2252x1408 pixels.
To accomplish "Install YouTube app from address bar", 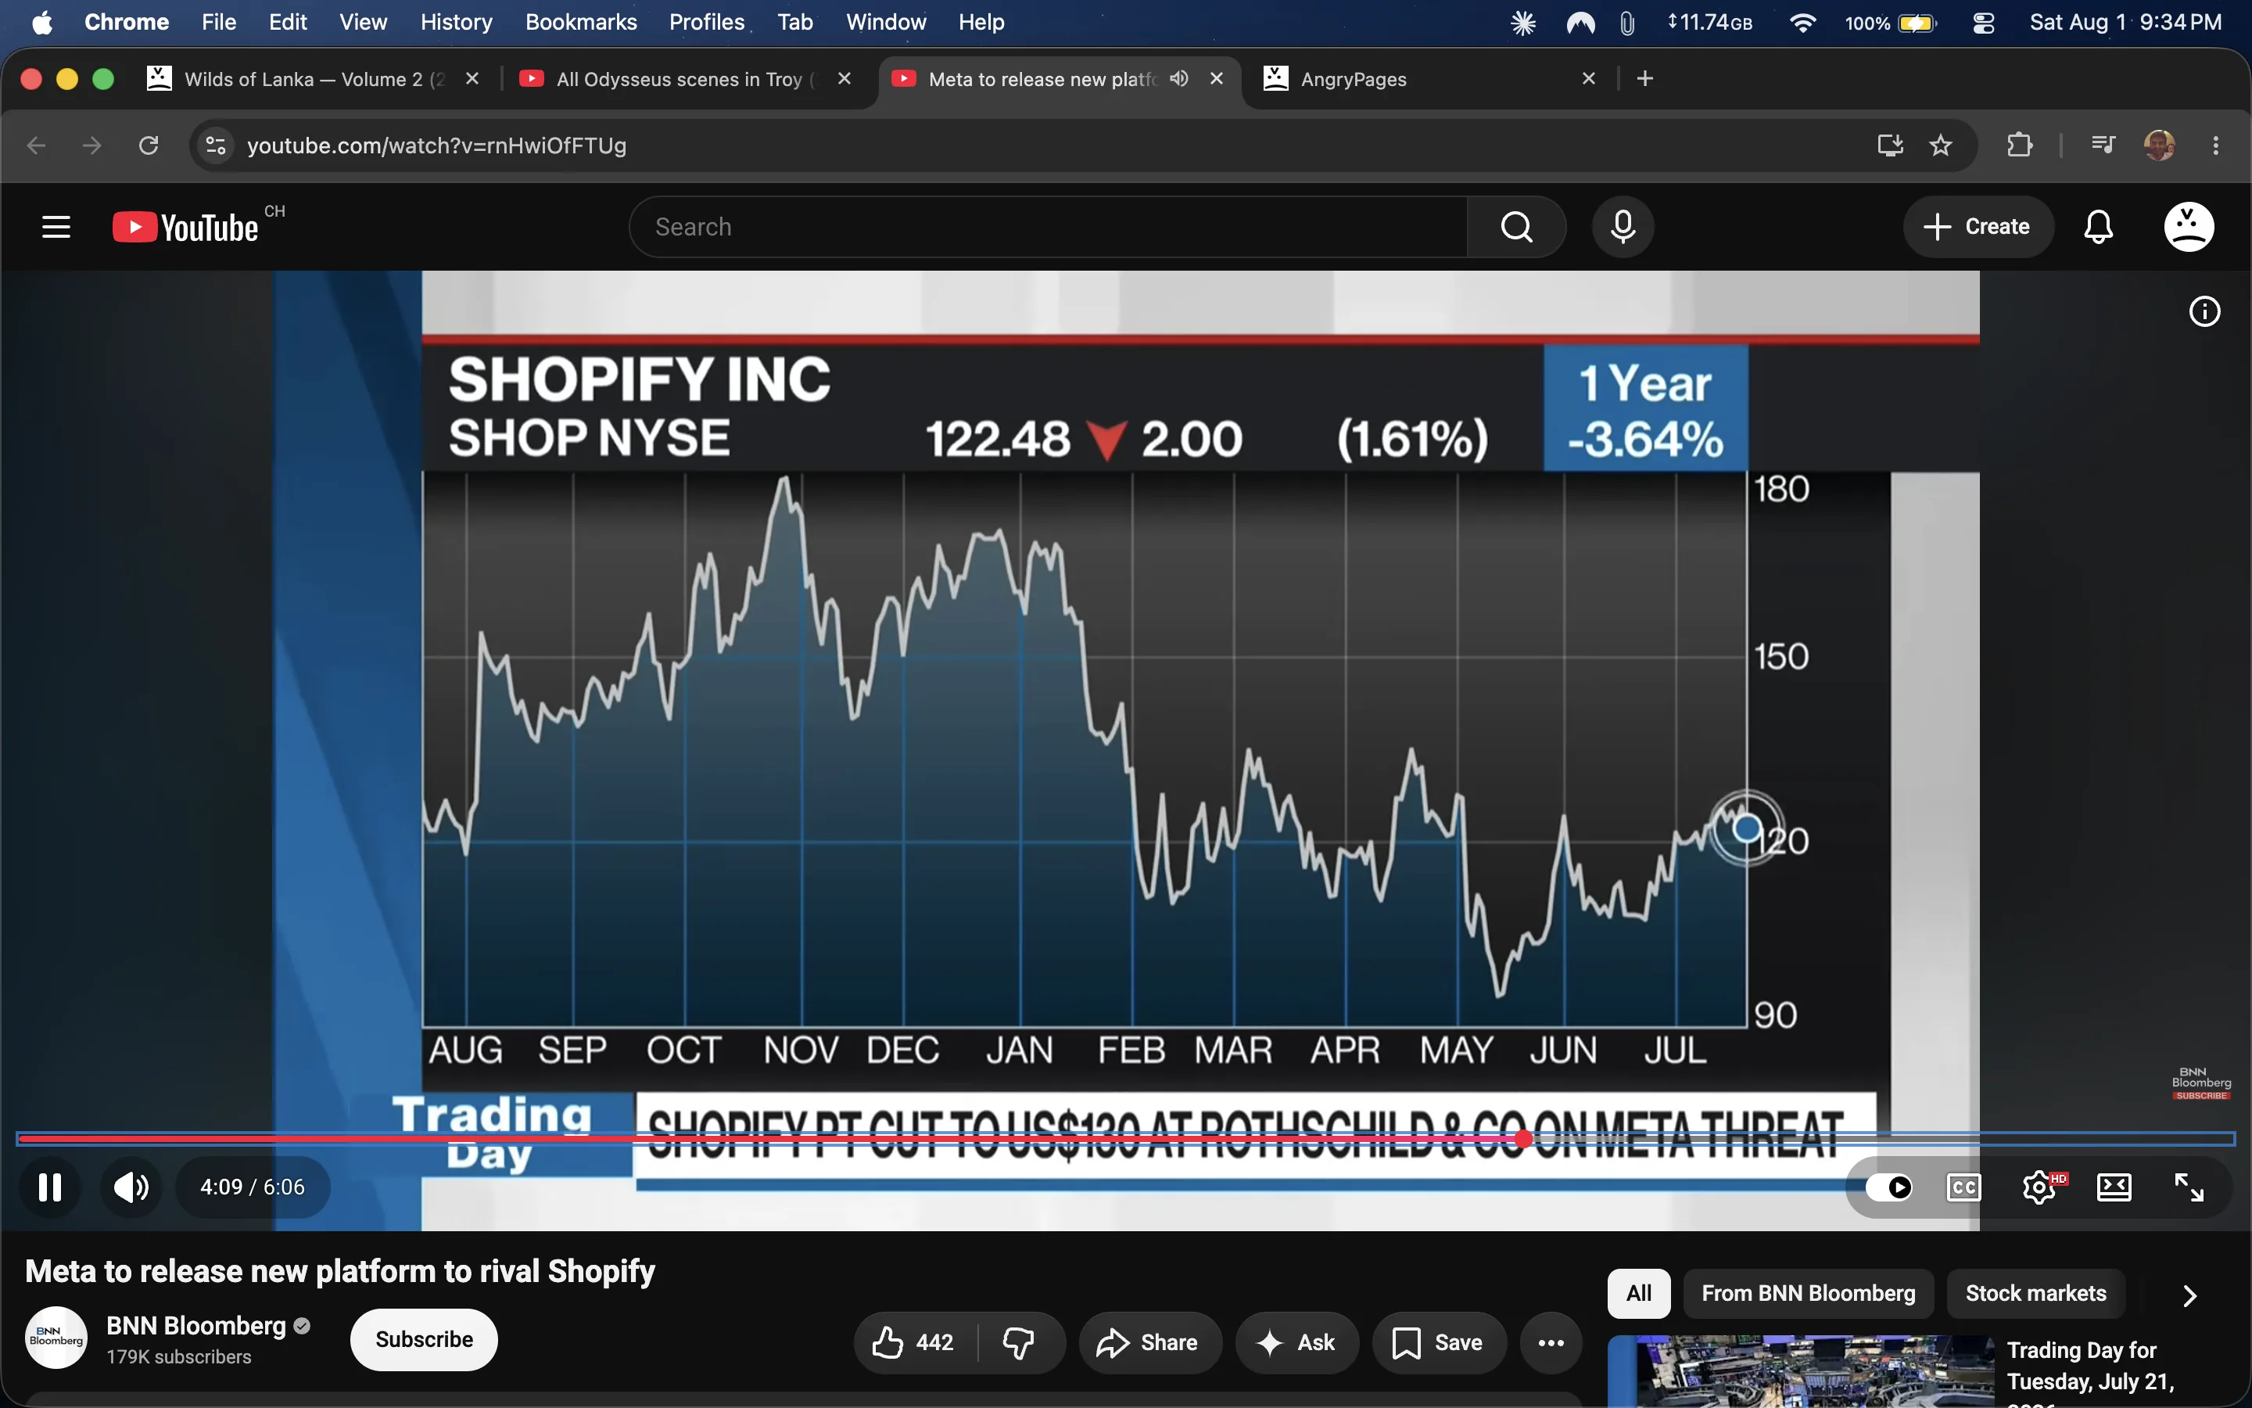I will tap(1890, 145).
